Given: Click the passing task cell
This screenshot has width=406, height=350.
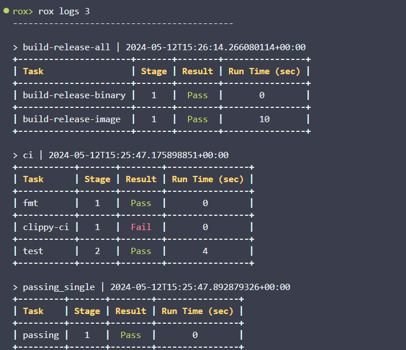Looking at the screenshot, I should coord(41,335).
